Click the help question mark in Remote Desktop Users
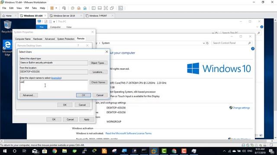This screenshot has width=277, height=155. coord(78,46)
